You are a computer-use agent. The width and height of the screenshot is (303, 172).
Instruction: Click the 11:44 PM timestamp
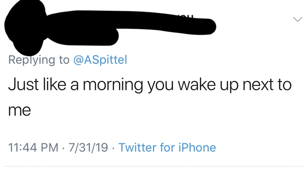coord(33,147)
